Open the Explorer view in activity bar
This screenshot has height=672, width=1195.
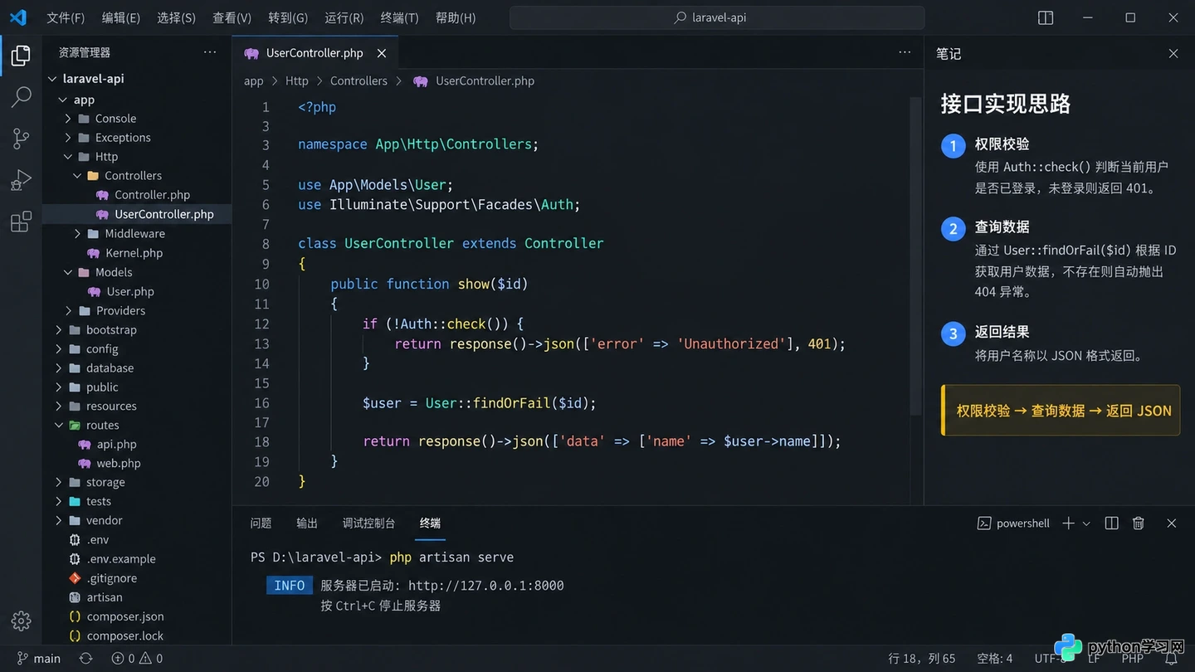tap(21, 56)
